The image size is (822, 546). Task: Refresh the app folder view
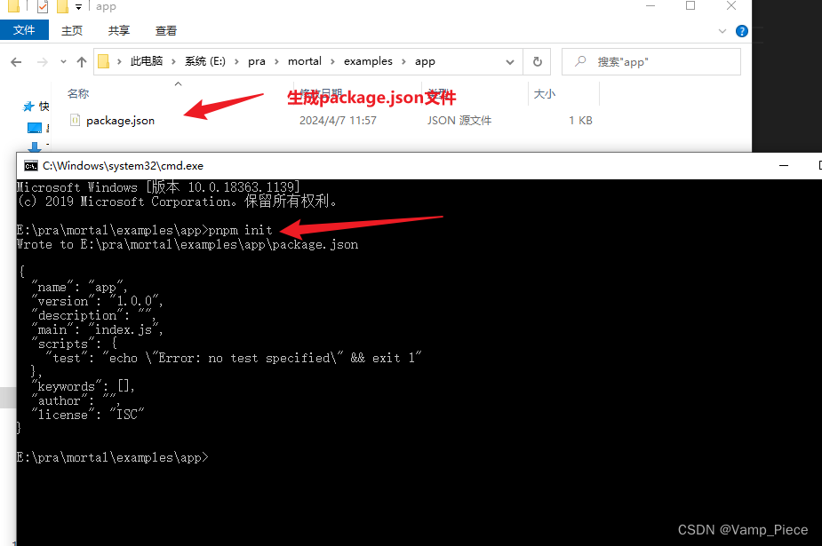pos(538,62)
